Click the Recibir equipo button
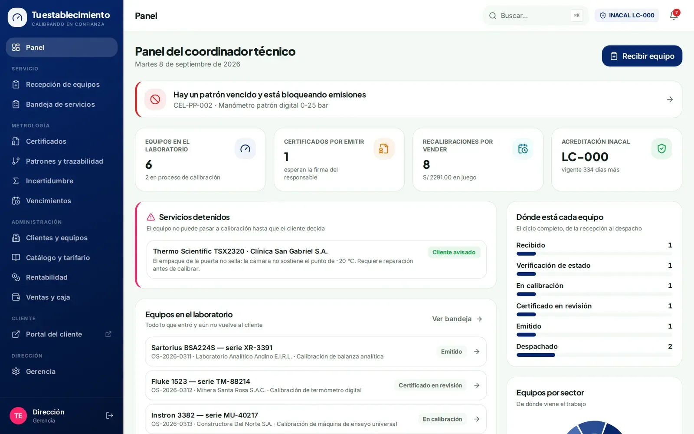The width and height of the screenshot is (694, 434). click(x=642, y=56)
